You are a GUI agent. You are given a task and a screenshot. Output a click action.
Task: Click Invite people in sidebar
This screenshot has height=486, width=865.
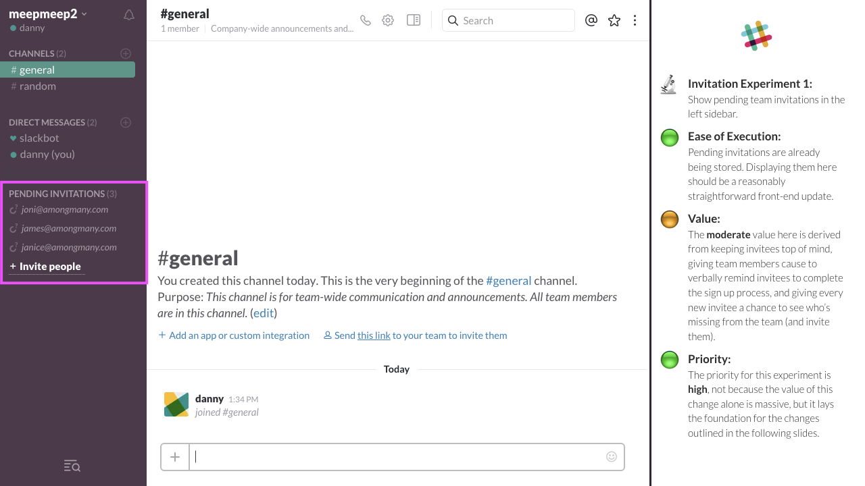45,266
